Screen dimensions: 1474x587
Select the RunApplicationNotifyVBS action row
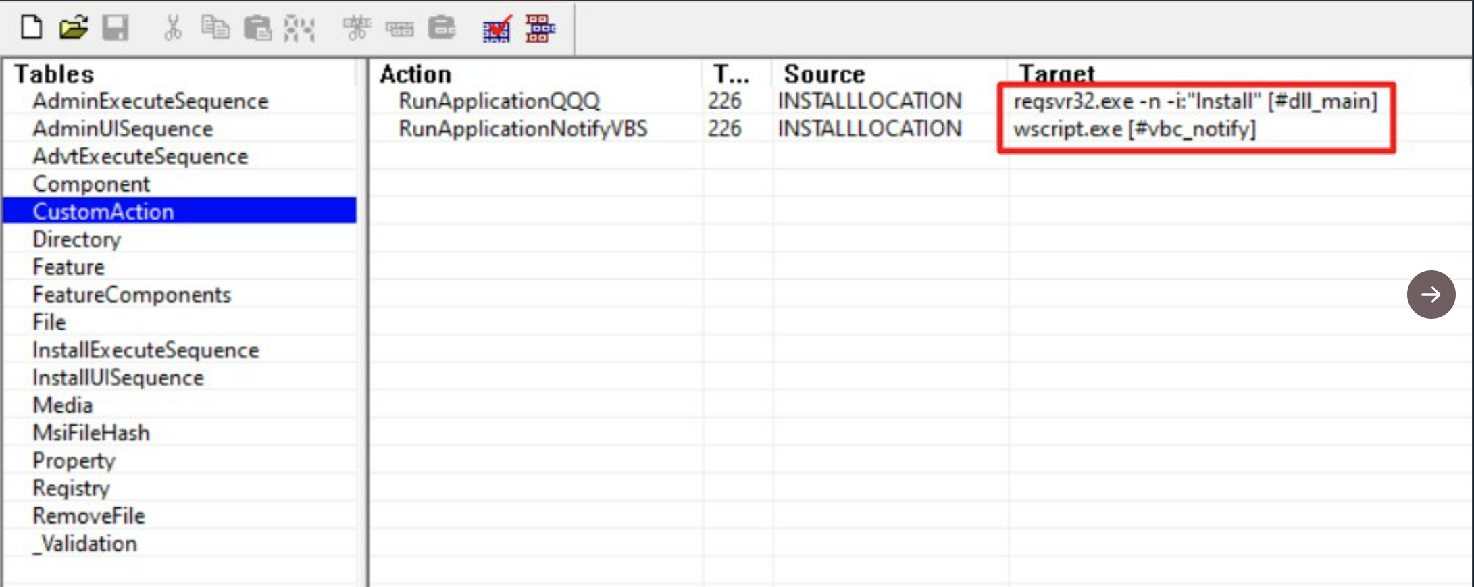click(522, 129)
